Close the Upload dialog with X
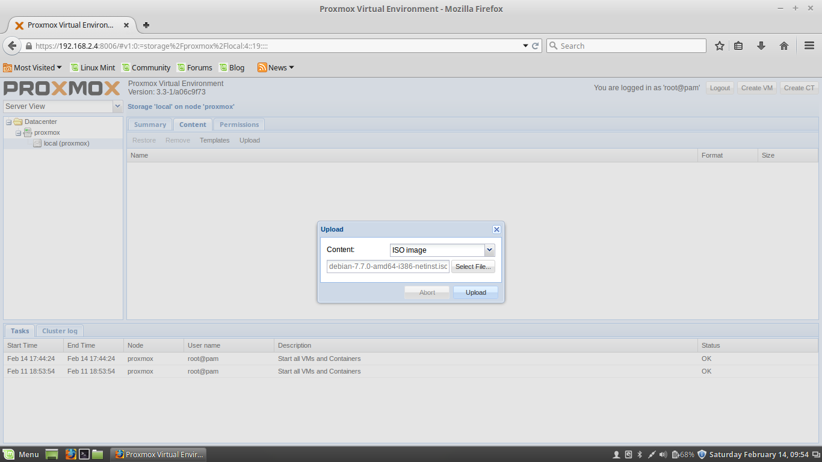This screenshot has width=822, height=462. coord(496,229)
